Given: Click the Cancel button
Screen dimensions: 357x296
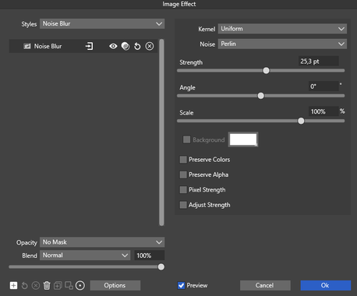Looking at the screenshot, I should (x=265, y=285).
